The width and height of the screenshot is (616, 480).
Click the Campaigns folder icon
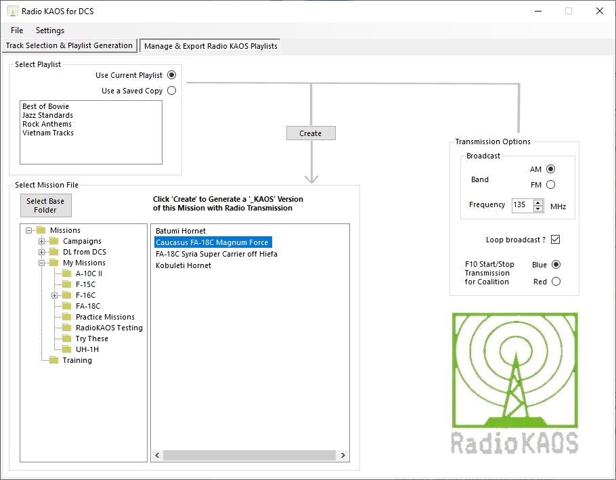(x=53, y=241)
